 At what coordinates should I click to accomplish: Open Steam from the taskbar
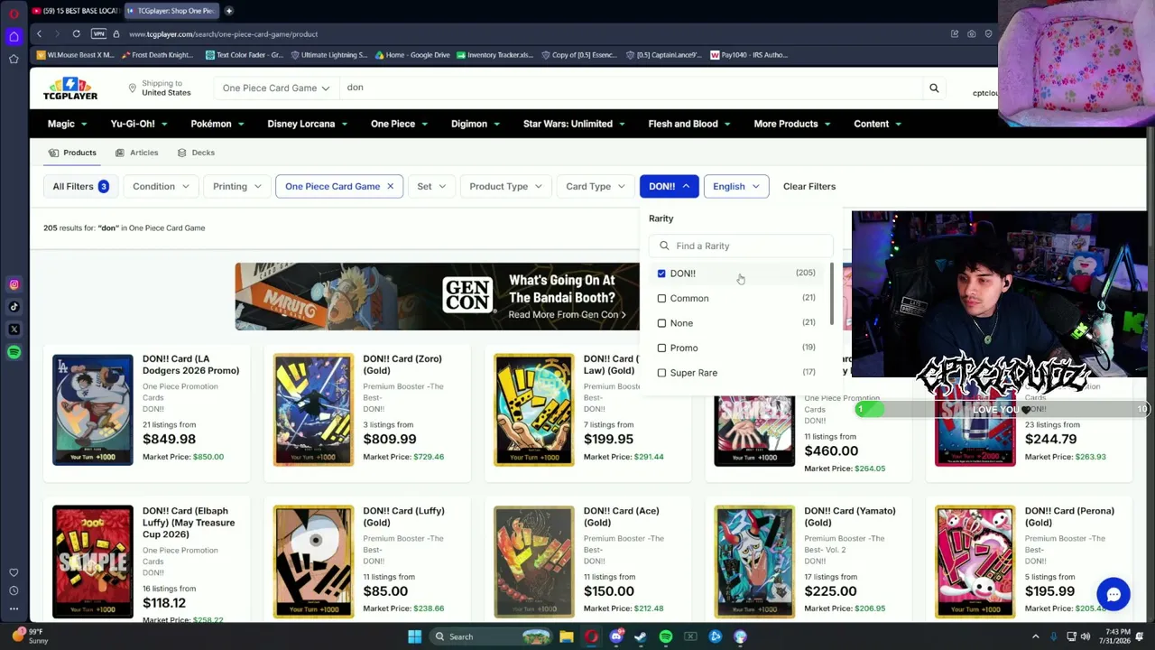pos(641,636)
